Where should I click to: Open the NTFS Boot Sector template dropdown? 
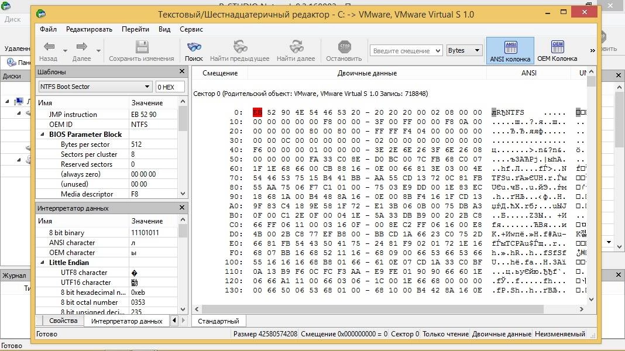coord(95,87)
